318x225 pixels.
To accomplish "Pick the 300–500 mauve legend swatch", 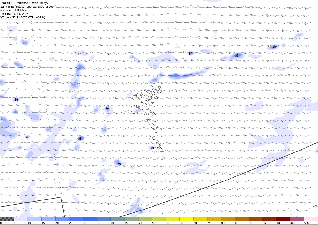I will point(297,219).
